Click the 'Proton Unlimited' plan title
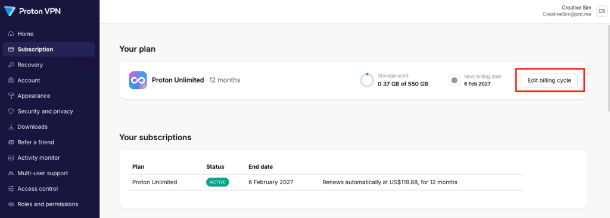 (x=178, y=80)
